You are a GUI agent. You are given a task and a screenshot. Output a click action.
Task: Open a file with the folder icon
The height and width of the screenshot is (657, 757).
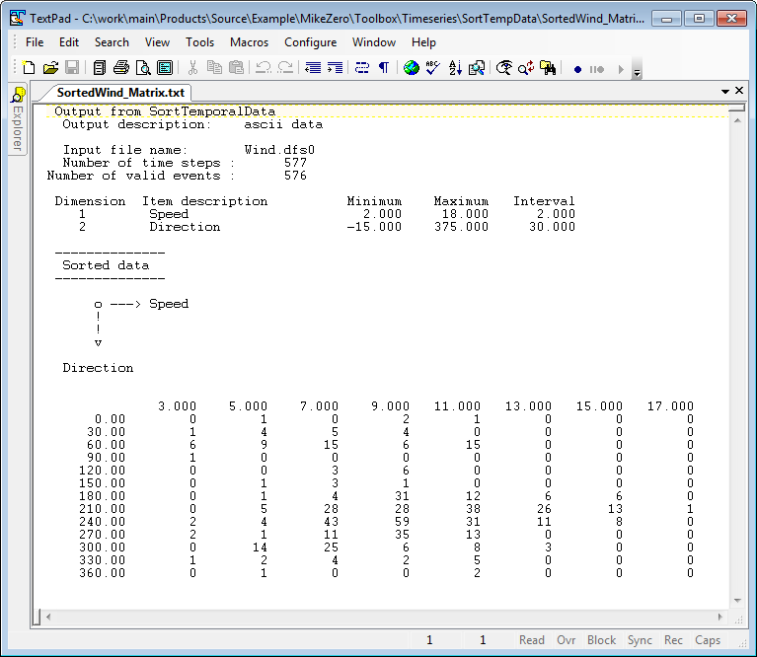click(x=50, y=68)
